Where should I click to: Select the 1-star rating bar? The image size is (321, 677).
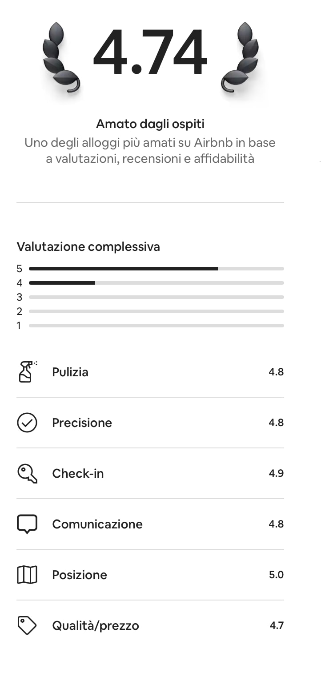[156, 326]
